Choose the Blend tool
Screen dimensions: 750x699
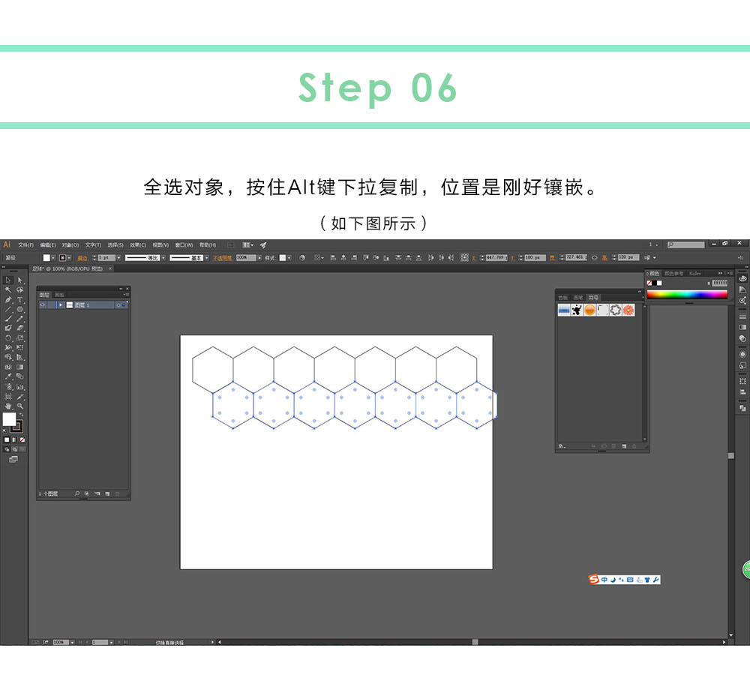(20, 377)
